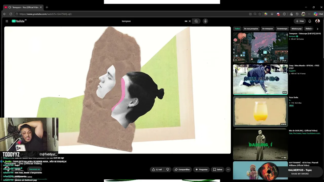The image size is (324, 182).
Task: Open the browser profile picture
Action: pos(303,14)
